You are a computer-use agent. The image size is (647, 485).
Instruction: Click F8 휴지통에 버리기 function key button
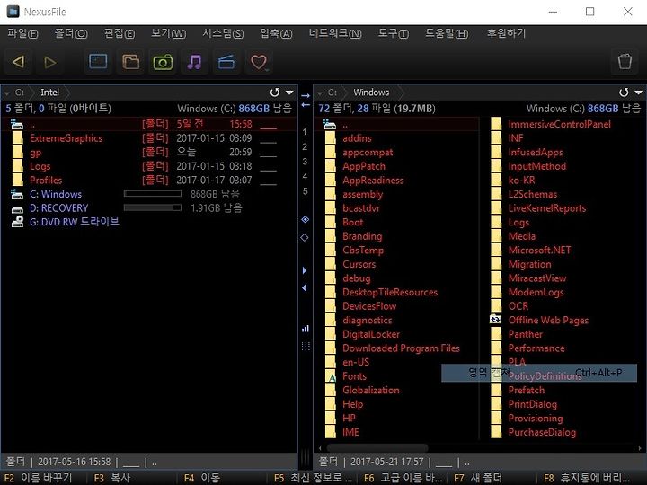click(x=587, y=478)
